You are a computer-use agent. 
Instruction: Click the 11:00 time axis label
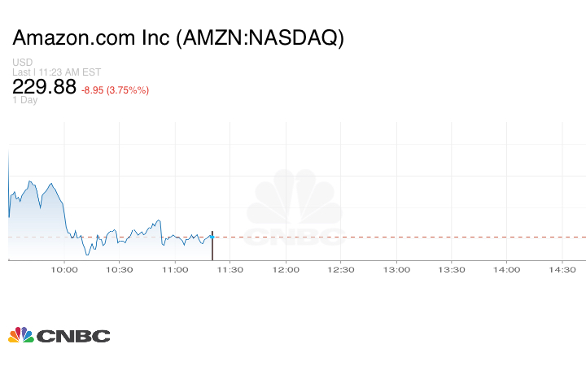175,270
